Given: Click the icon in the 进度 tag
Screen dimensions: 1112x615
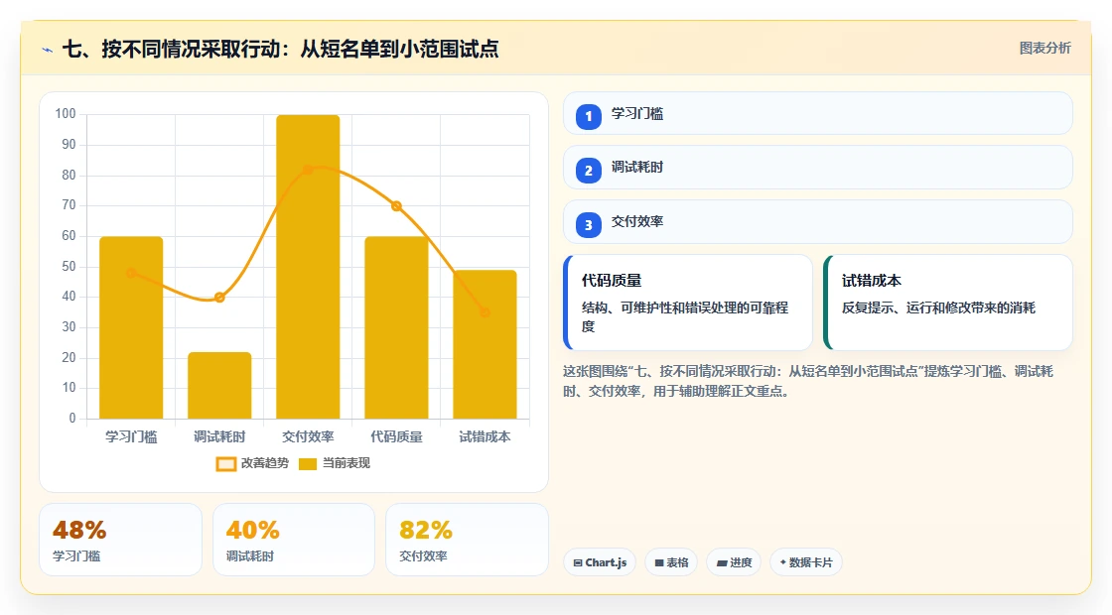Looking at the screenshot, I should tap(722, 562).
